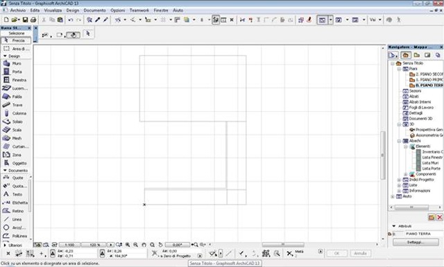Open the Finestre menu
The height and width of the screenshot is (267, 444).
click(x=161, y=10)
